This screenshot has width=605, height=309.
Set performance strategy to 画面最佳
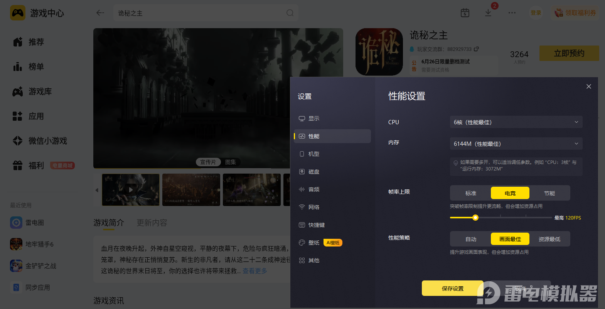pyautogui.click(x=510, y=239)
